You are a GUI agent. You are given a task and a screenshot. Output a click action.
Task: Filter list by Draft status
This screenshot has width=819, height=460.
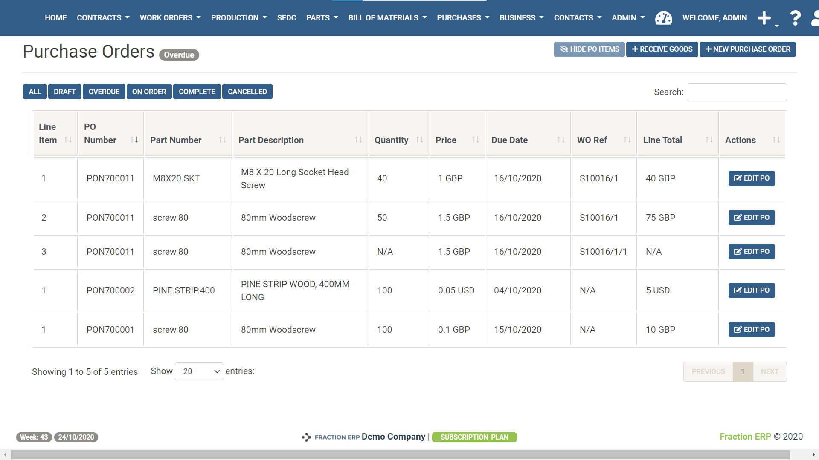(64, 92)
